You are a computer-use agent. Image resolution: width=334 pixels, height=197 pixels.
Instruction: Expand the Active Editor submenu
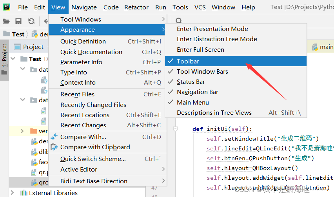[107, 169]
